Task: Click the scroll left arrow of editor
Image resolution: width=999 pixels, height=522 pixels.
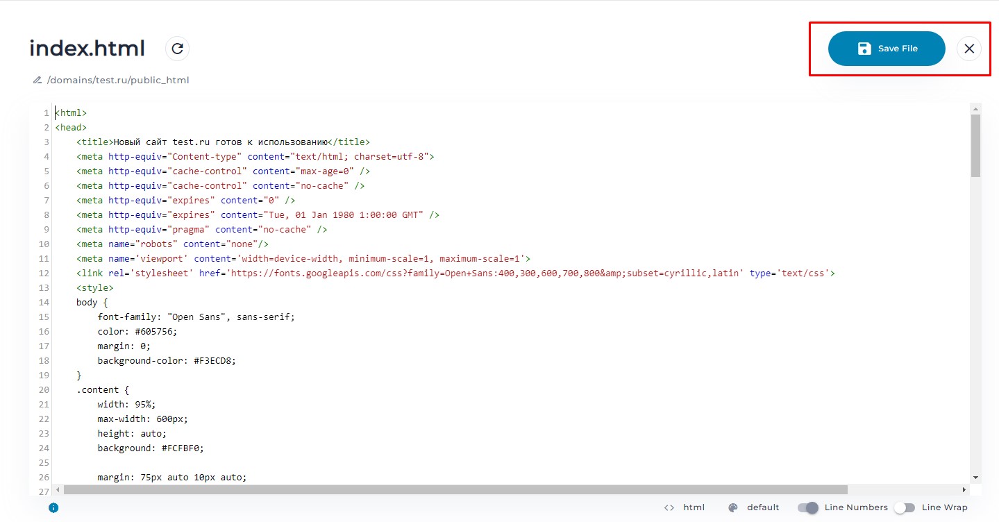Action: [58, 489]
